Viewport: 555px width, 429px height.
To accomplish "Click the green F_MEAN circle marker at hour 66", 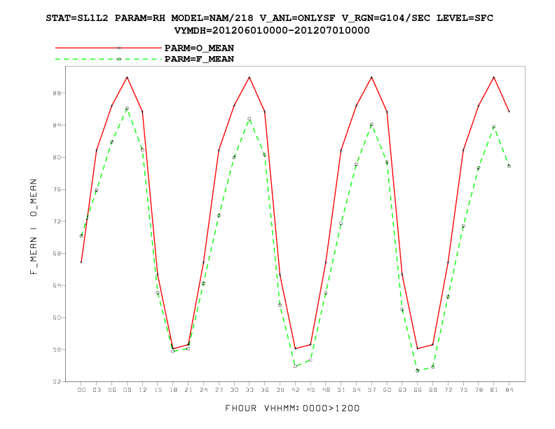I will coord(418,371).
